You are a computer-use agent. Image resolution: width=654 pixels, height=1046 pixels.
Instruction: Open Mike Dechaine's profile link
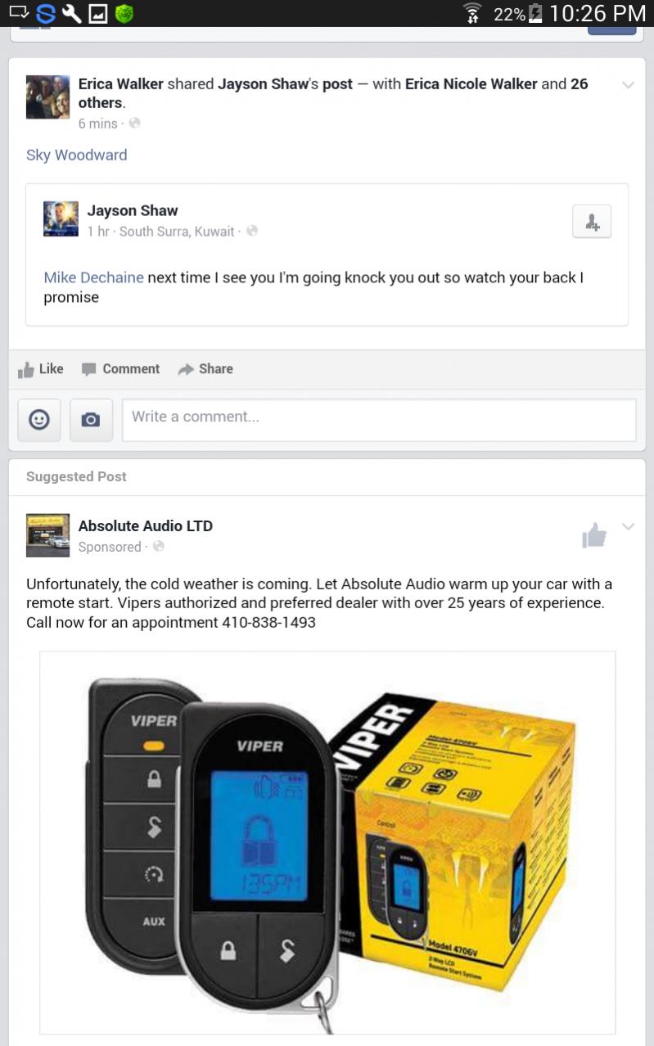[93, 277]
